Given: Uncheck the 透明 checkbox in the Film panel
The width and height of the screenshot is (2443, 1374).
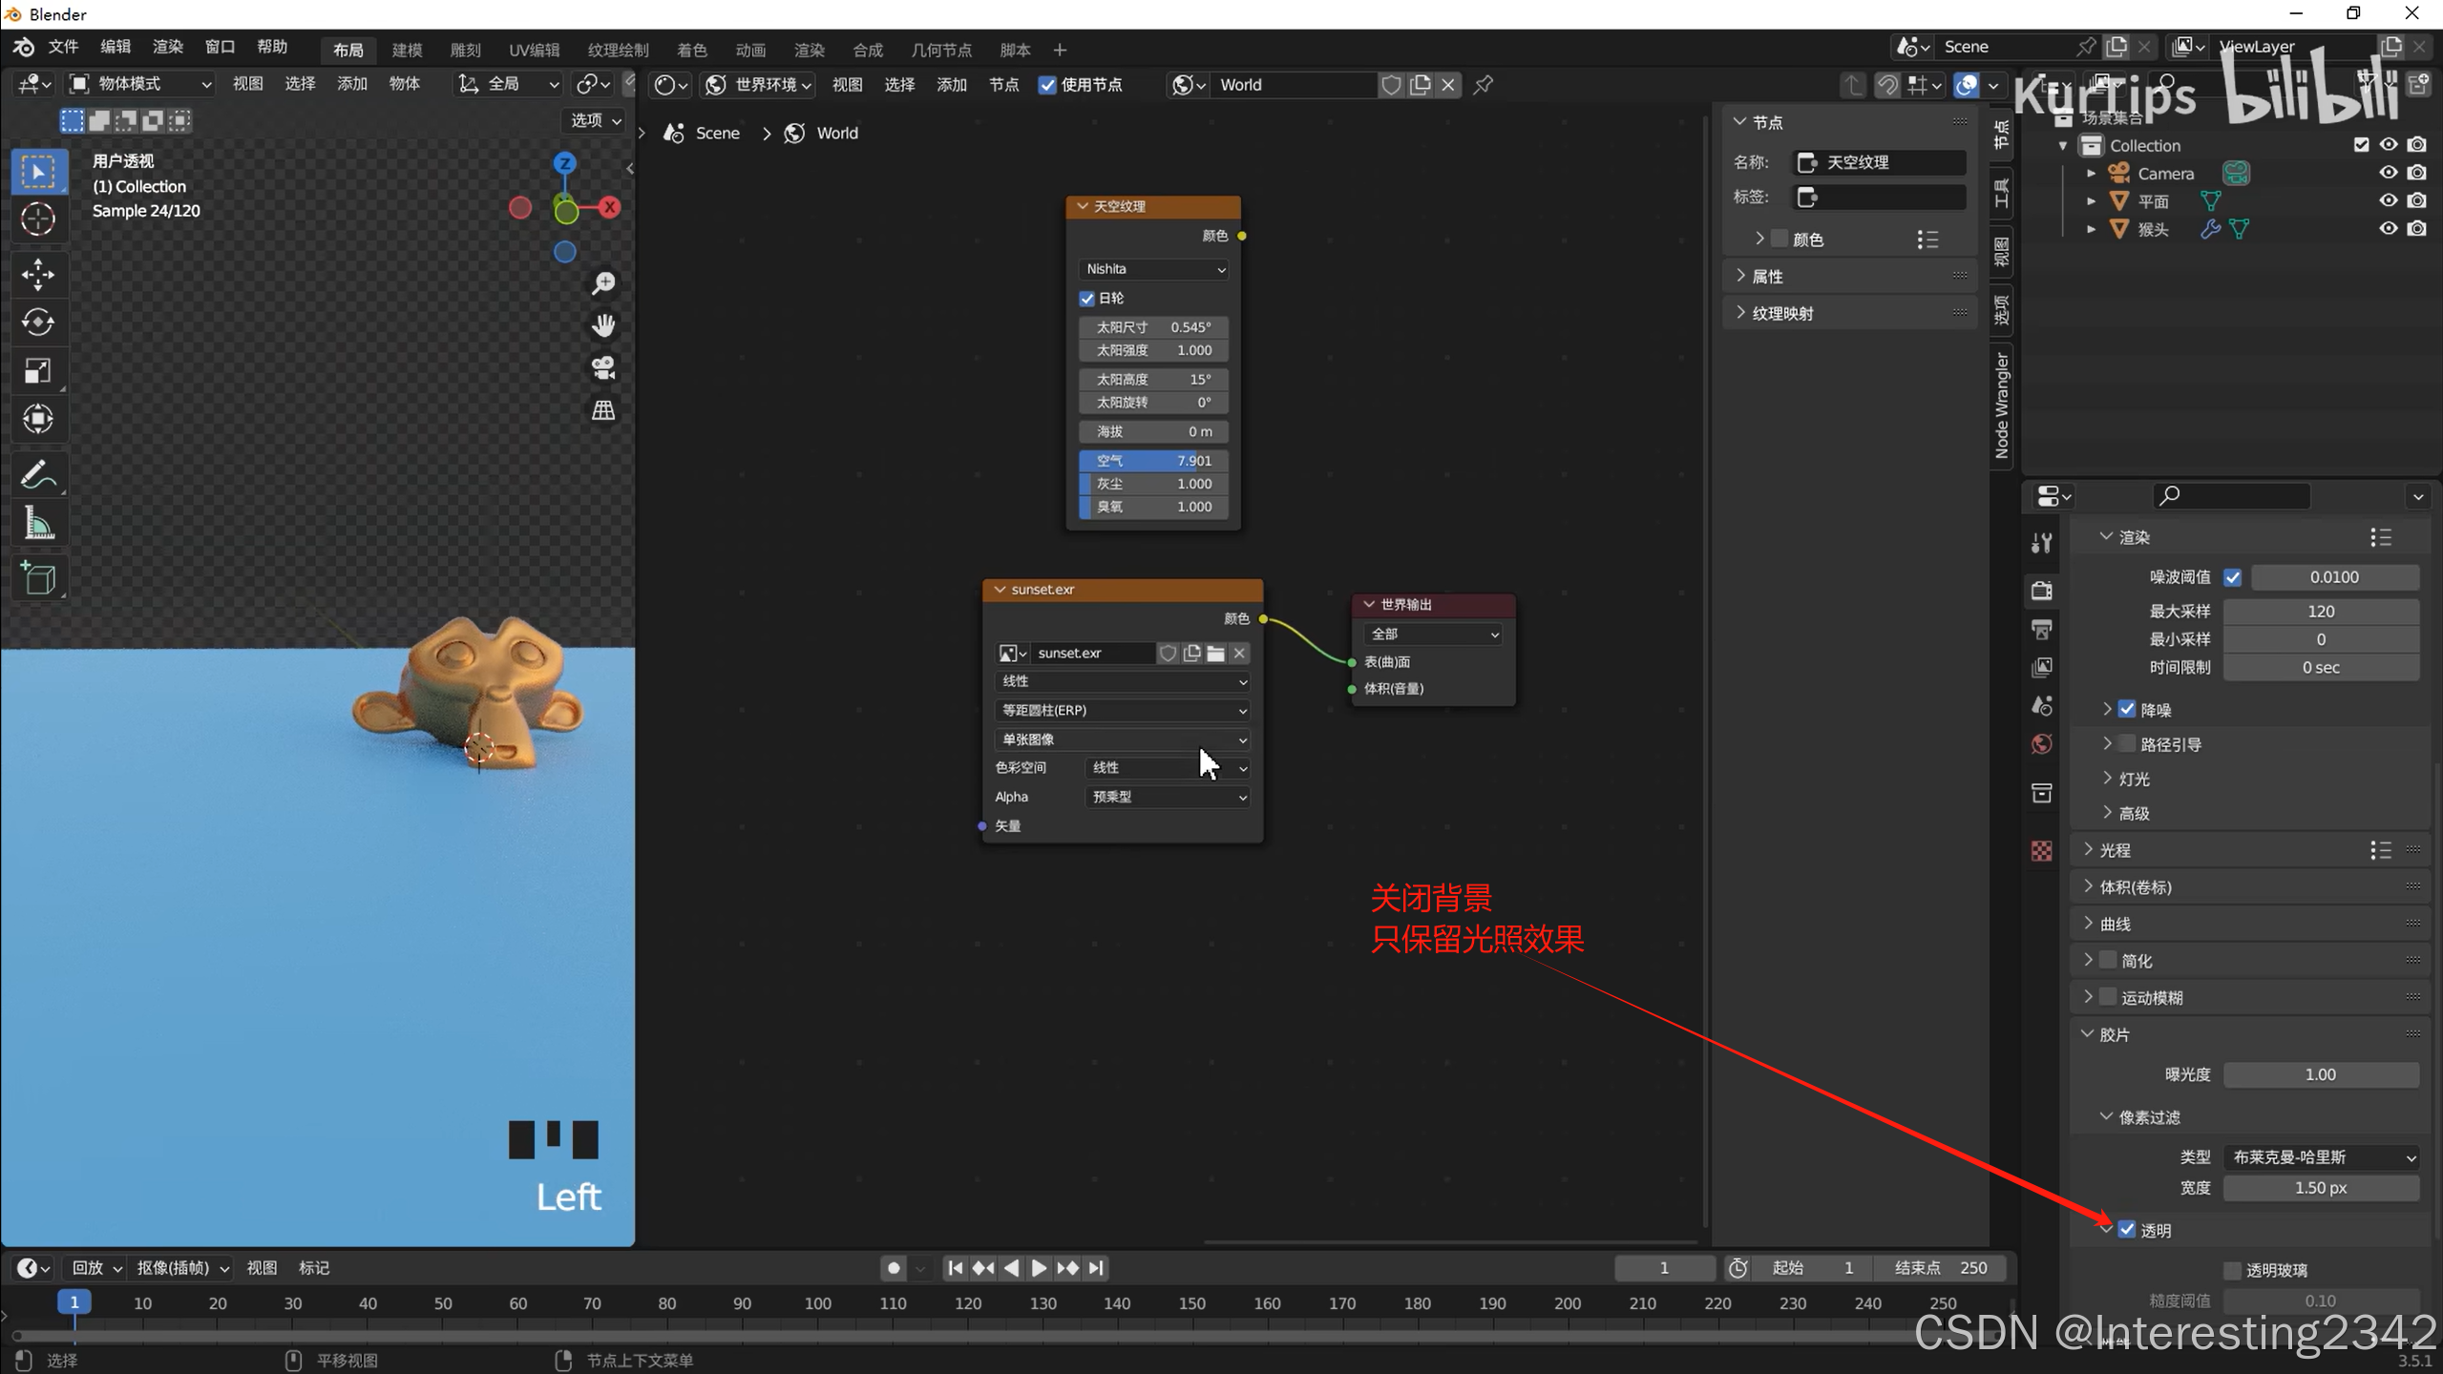Looking at the screenshot, I should 2127,1230.
